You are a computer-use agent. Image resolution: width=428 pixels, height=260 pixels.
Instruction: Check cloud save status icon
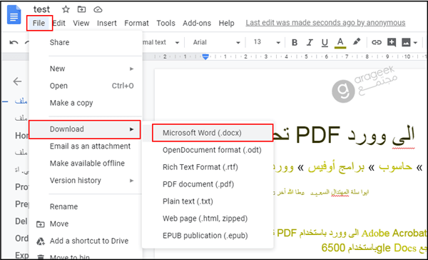[98, 10]
